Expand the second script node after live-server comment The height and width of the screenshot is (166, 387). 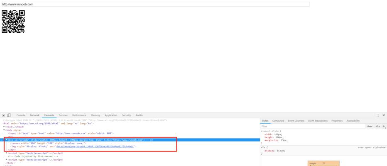pos(6,160)
